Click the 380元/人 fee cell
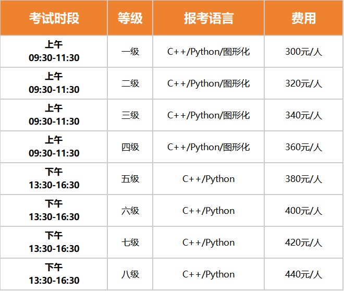Image resolution: width=344 pixels, height=291 pixels. [x=303, y=179]
